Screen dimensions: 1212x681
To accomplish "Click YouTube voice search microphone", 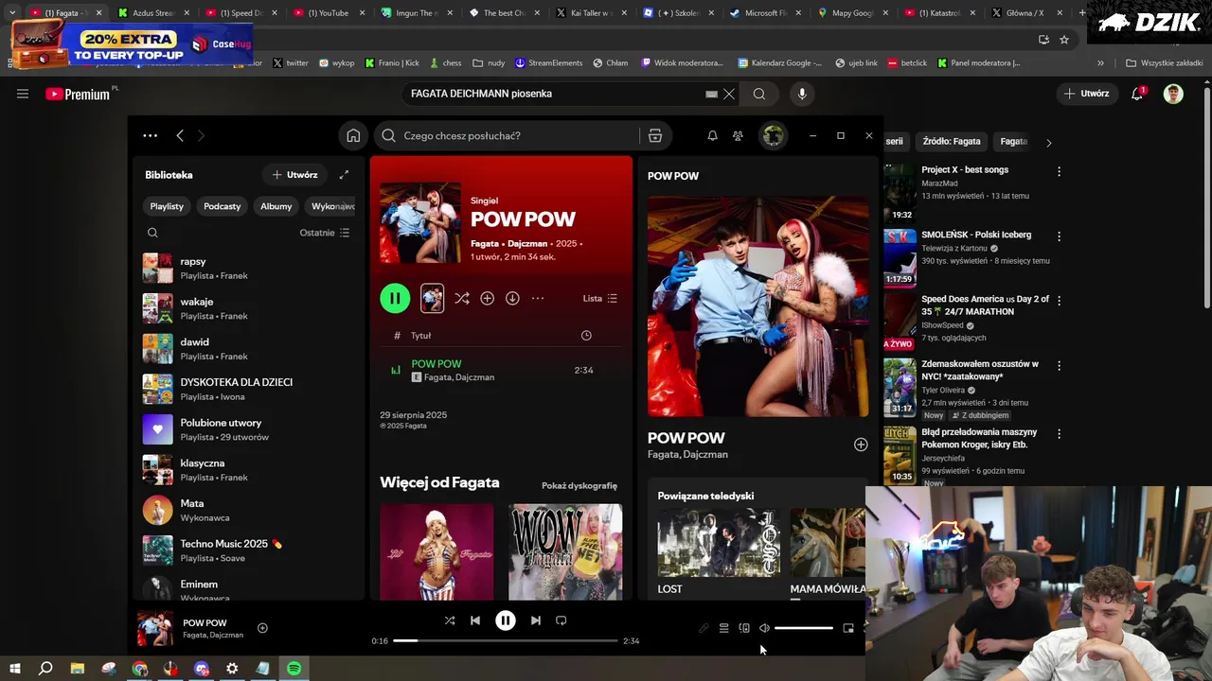I will tap(802, 94).
